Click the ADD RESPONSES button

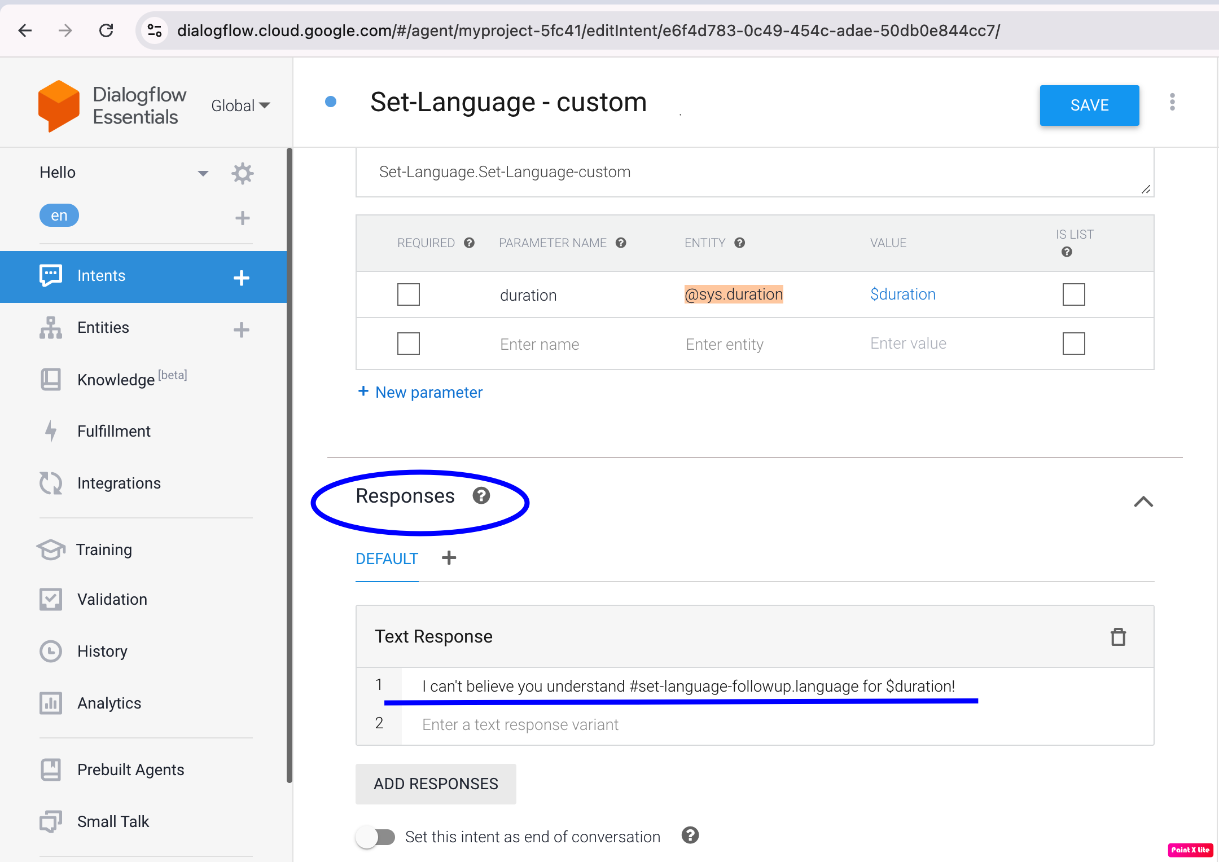coord(436,784)
